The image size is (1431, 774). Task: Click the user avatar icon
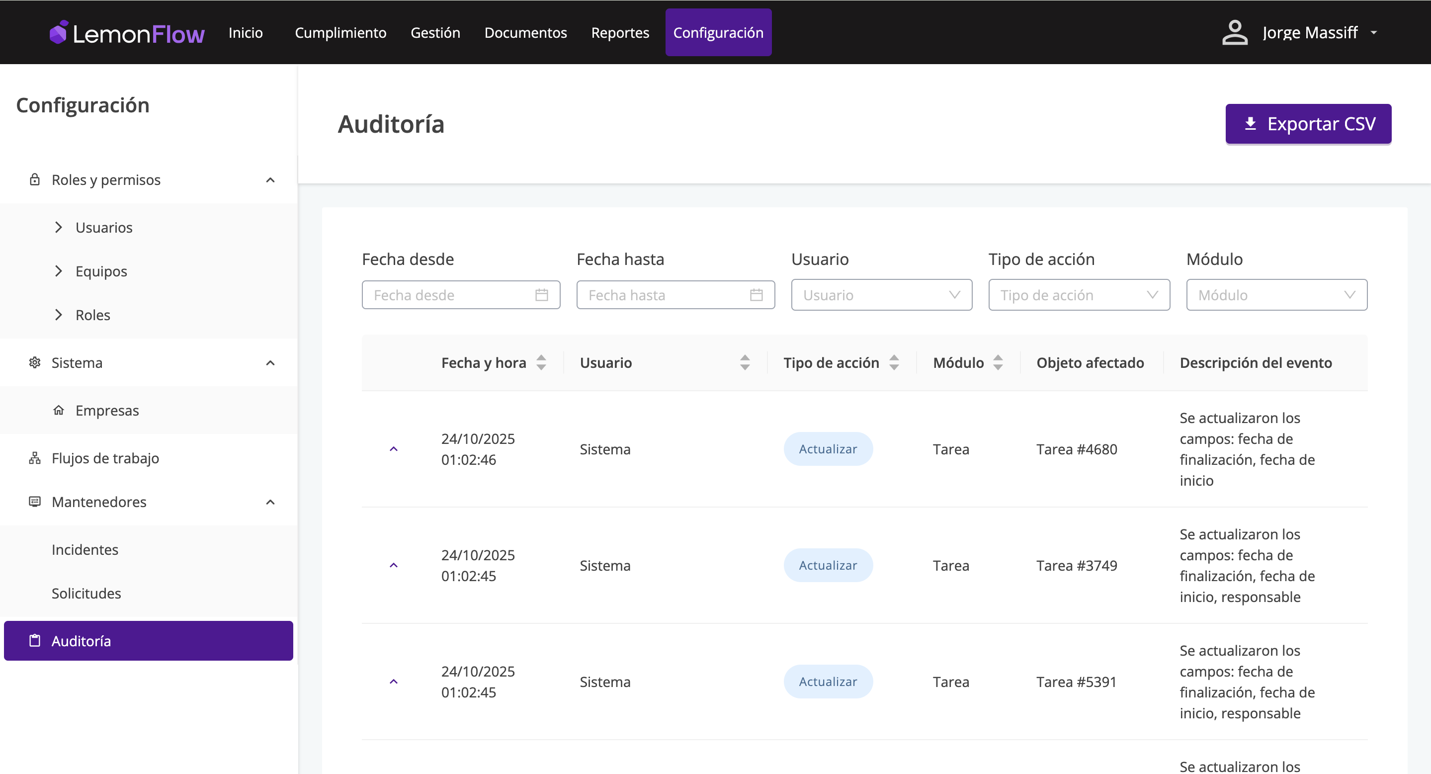click(1234, 32)
